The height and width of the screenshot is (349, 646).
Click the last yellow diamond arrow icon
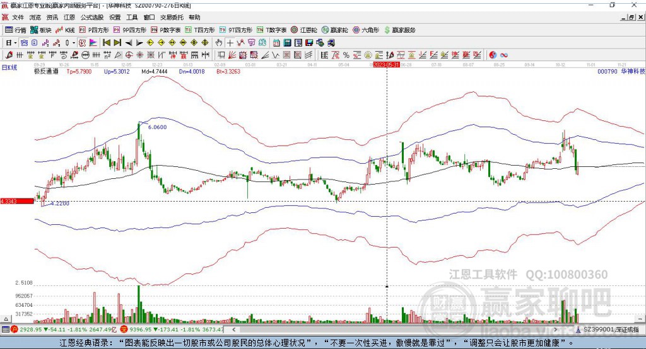point(205,43)
